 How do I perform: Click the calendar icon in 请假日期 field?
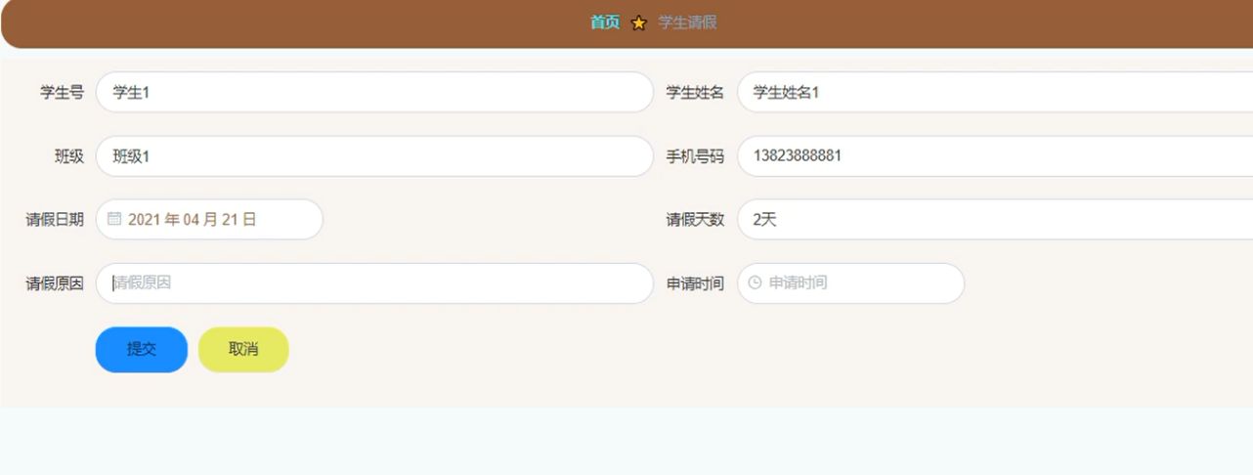[114, 219]
